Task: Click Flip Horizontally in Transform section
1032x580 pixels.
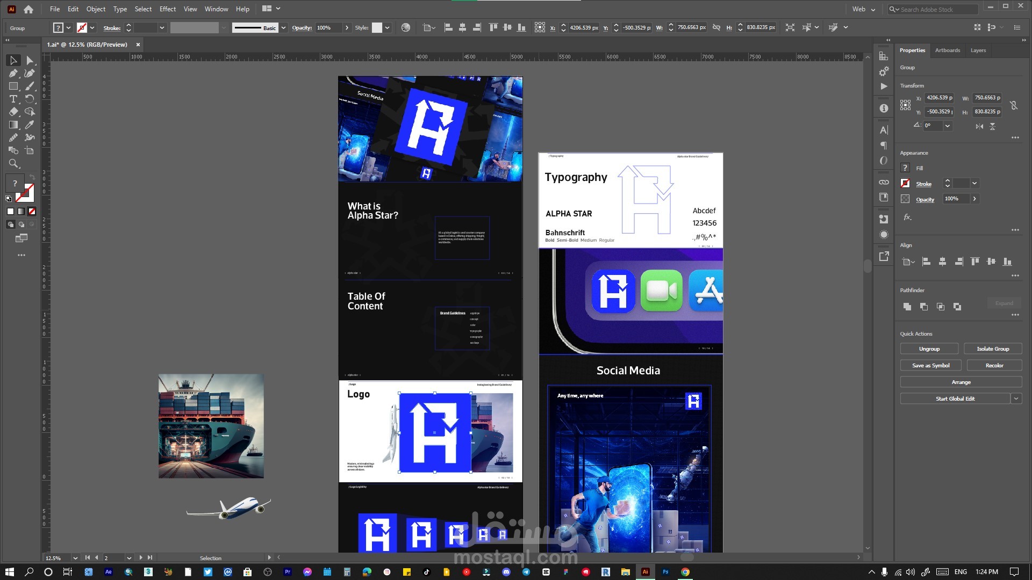Action: click(979, 126)
